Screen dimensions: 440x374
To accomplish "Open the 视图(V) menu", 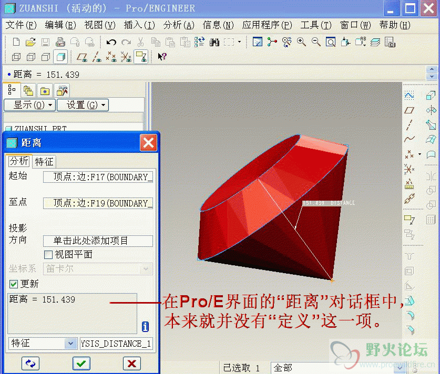I will 100,25.
